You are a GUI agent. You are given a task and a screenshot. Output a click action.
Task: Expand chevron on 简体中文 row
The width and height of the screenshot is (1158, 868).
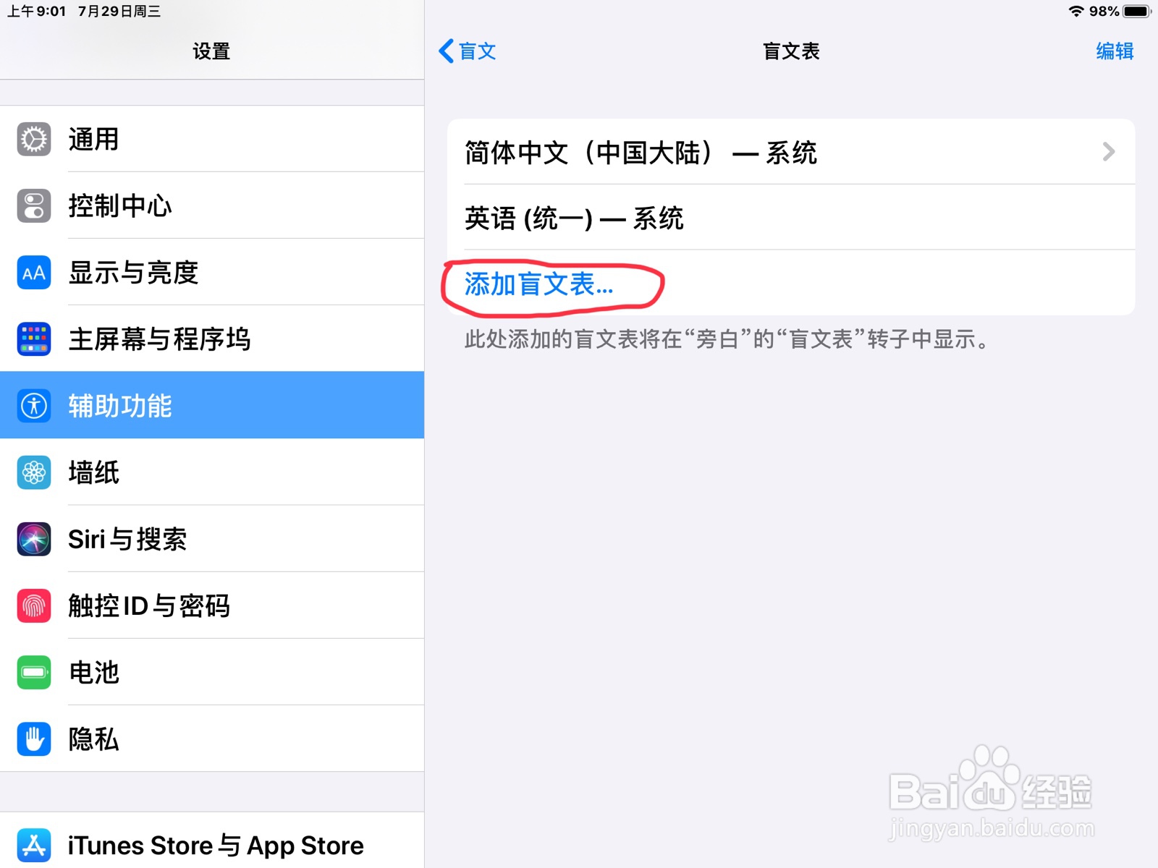(x=1108, y=152)
